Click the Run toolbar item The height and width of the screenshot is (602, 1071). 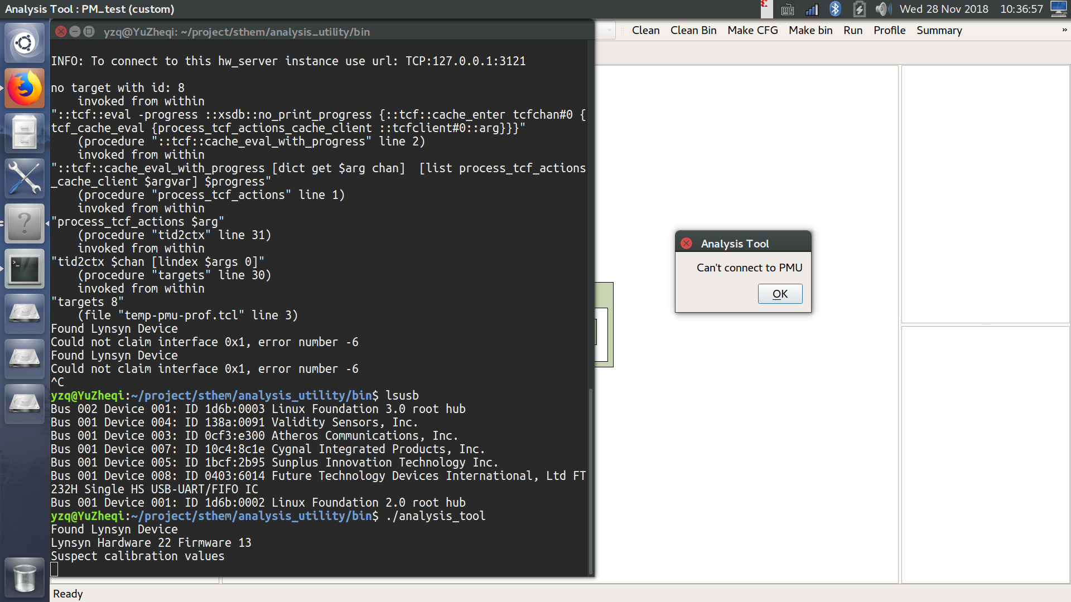click(x=852, y=30)
